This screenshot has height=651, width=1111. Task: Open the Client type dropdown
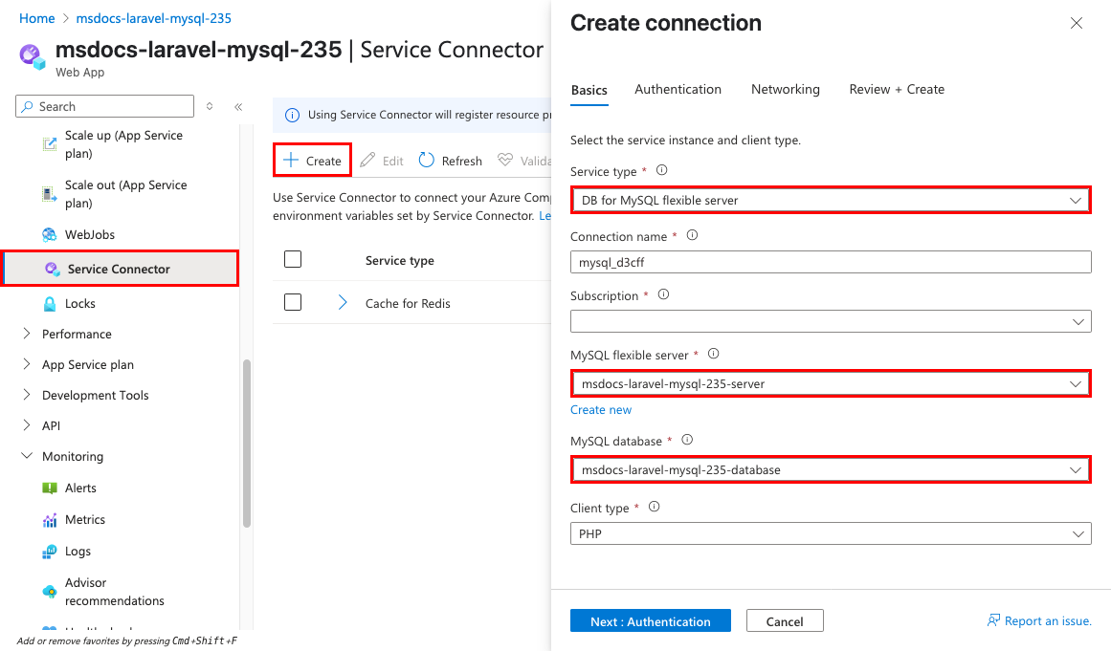[830, 533]
